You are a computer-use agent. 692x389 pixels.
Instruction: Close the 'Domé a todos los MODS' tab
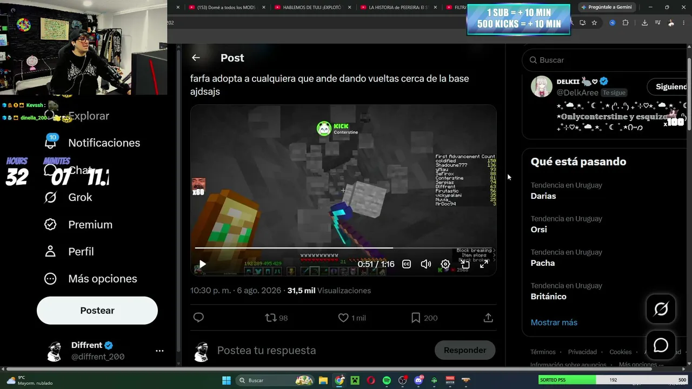pos(264,8)
